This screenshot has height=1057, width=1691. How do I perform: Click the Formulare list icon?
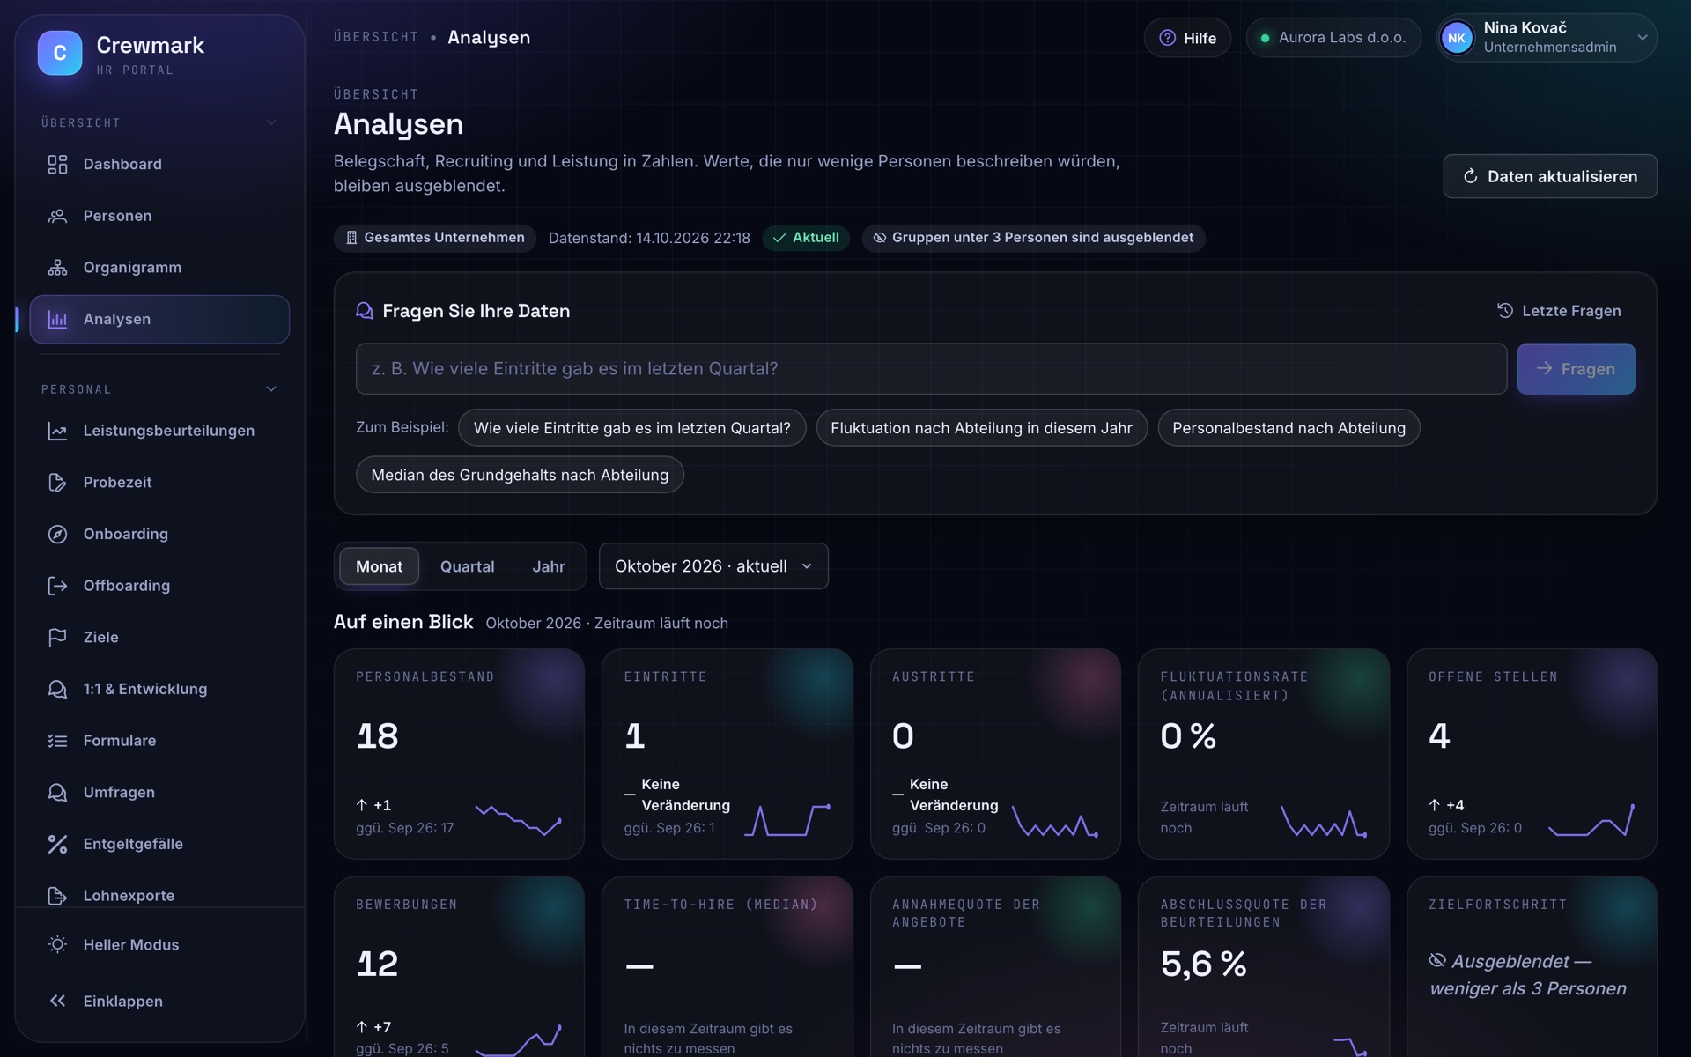tap(57, 741)
